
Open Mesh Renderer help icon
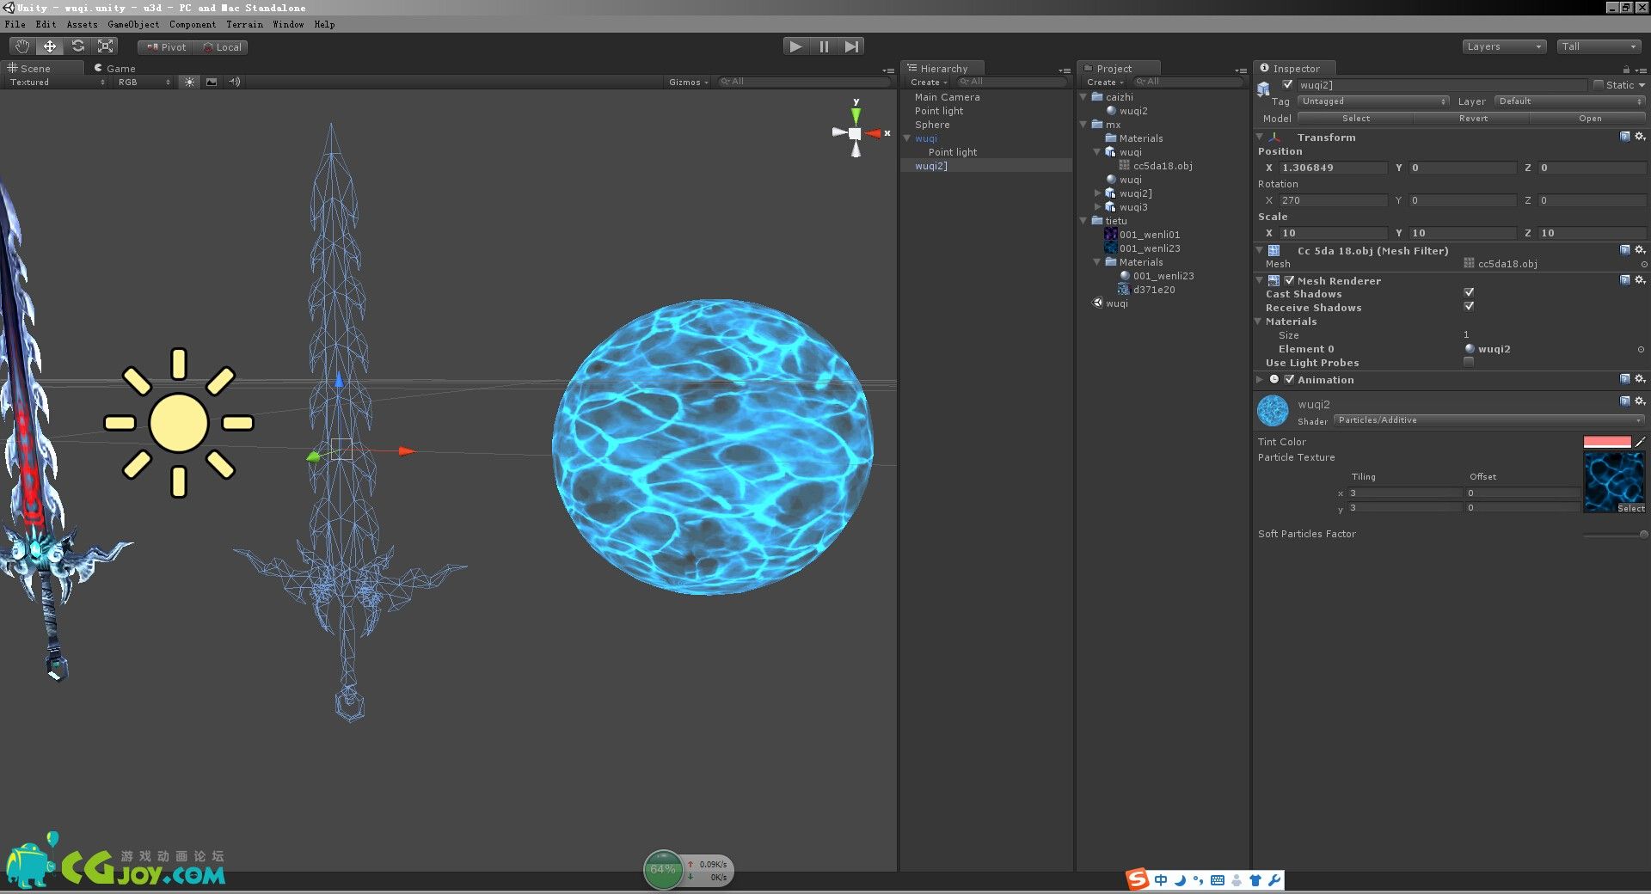[x=1624, y=280]
